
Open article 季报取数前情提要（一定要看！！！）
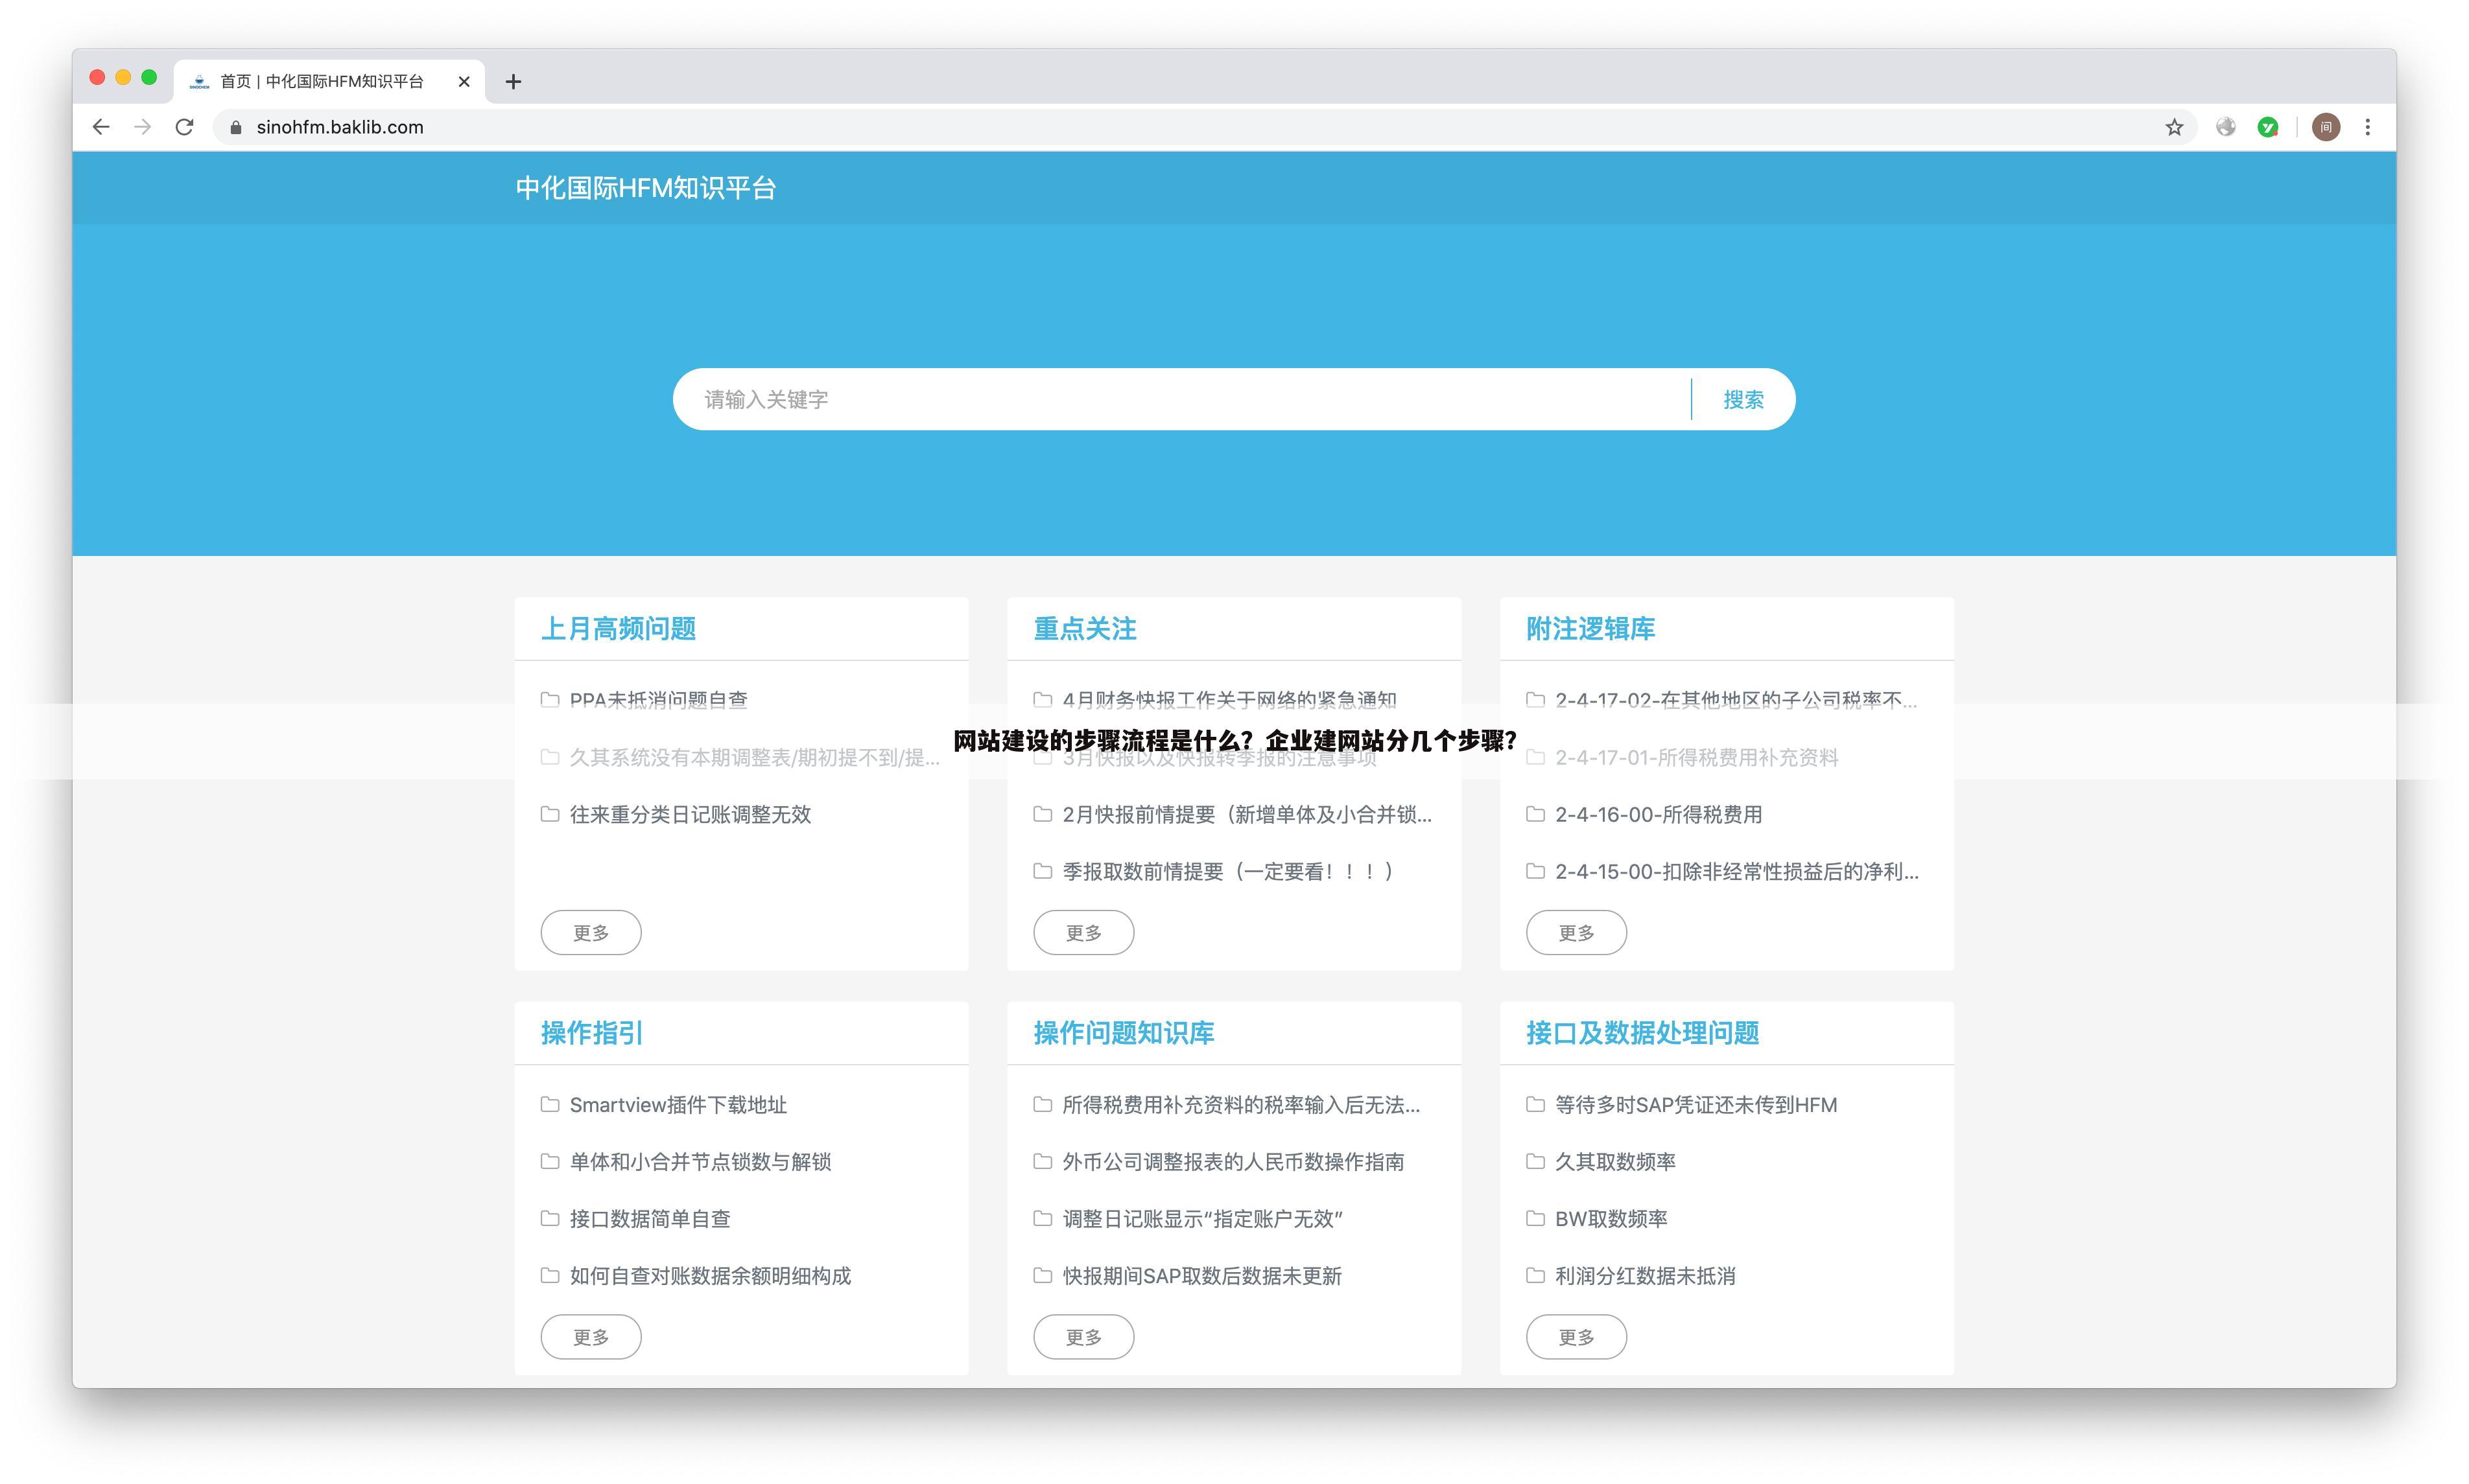click(x=1229, y=871)
